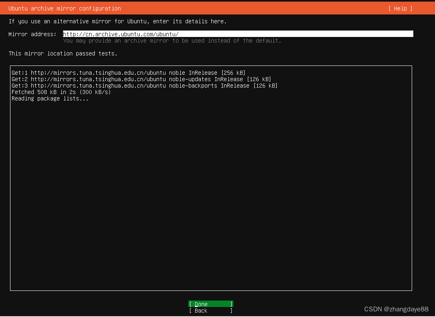Click the 'Ubuntu archive mirror configuration' title
The height and width of the screenshot is (317, 435).
65,8
